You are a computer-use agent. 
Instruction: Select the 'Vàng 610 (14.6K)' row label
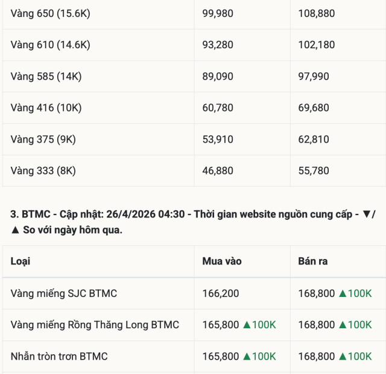coord(50,45)
